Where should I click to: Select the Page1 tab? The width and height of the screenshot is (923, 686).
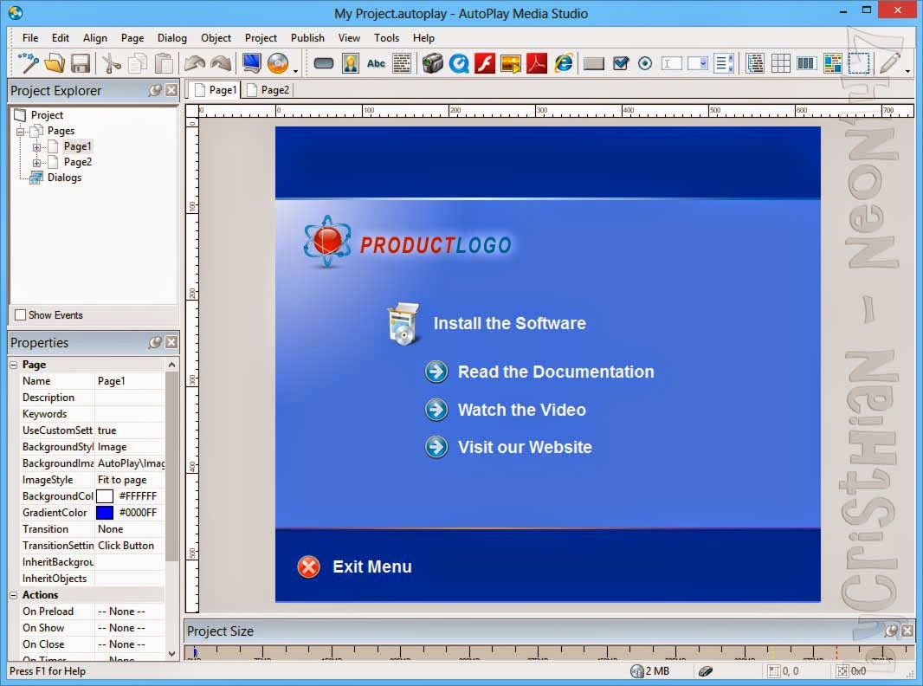[216, 90]
